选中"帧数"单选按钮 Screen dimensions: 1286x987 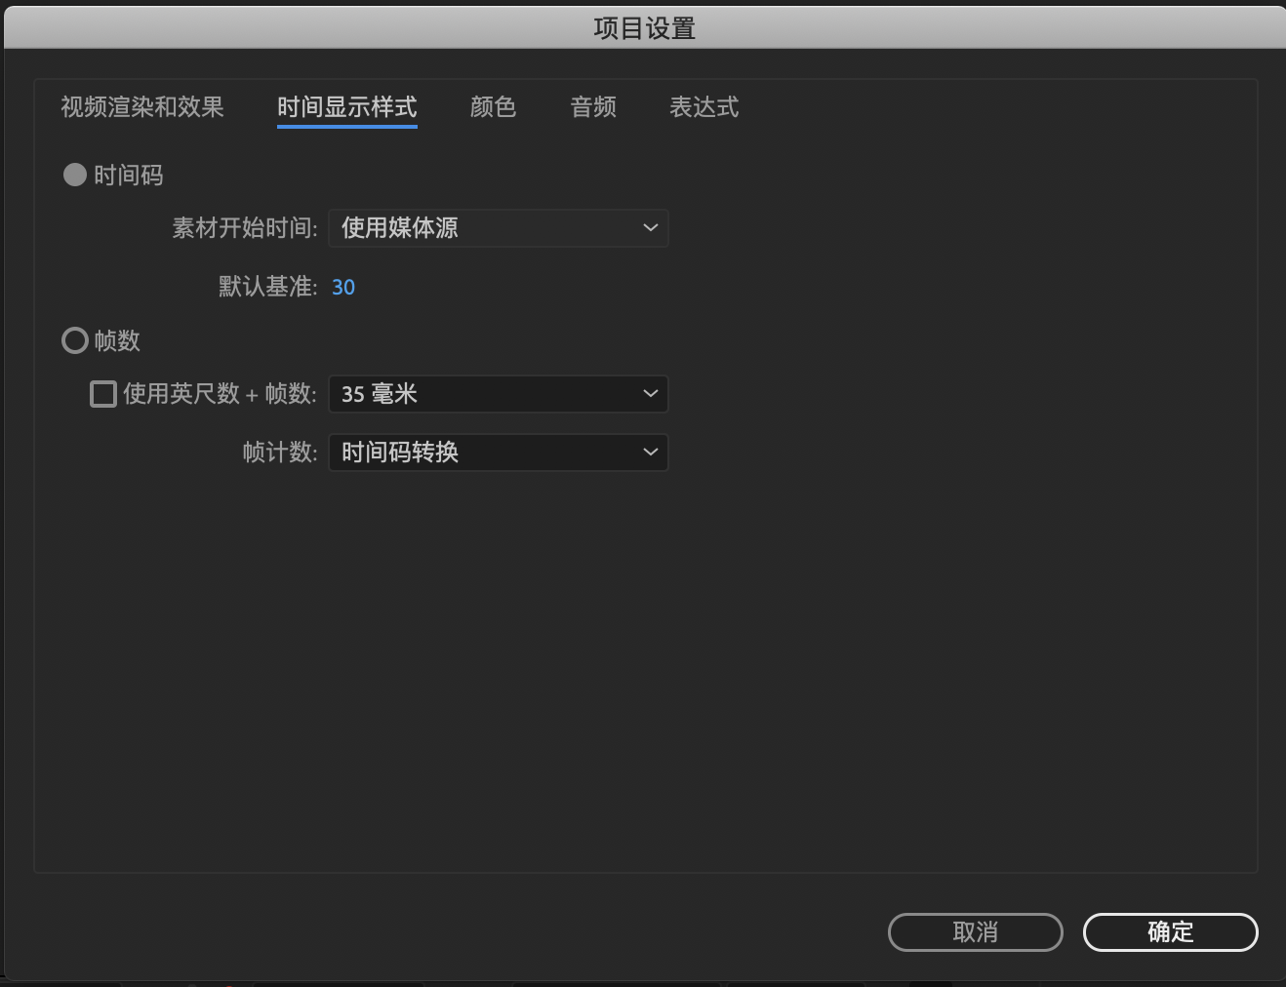75,340
